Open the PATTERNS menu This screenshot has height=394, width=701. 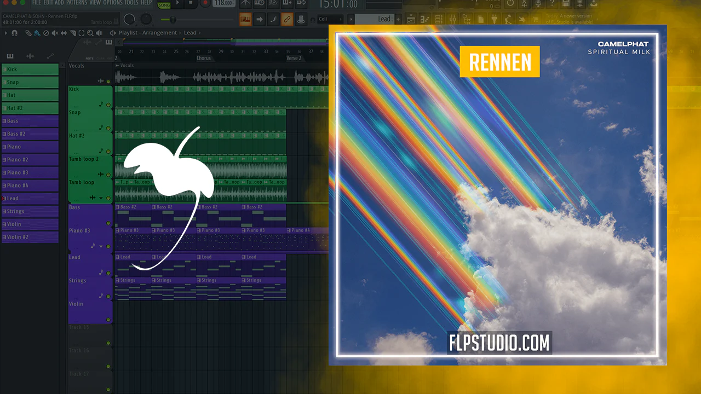77,3
